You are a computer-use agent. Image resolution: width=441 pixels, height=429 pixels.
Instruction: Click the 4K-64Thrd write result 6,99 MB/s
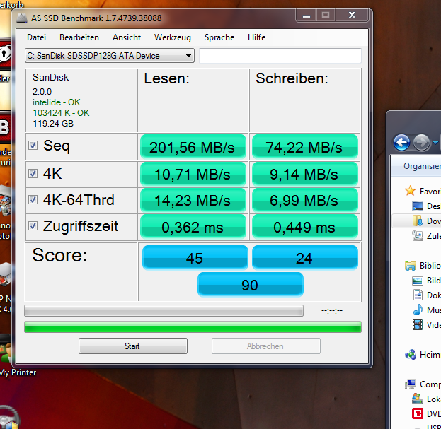[x=305, y=200]
